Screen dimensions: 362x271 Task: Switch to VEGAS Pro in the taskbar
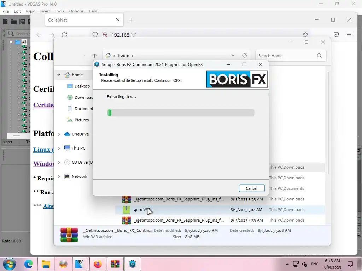pos(80,264)
